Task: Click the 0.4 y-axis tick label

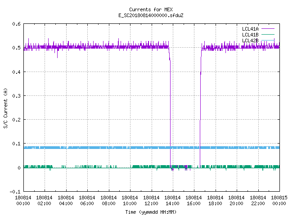Action: [16, 72]
